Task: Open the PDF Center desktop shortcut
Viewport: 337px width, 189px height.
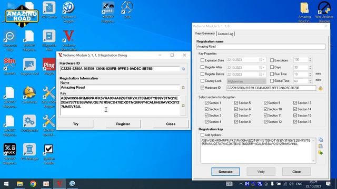Action: pos(49,10)
